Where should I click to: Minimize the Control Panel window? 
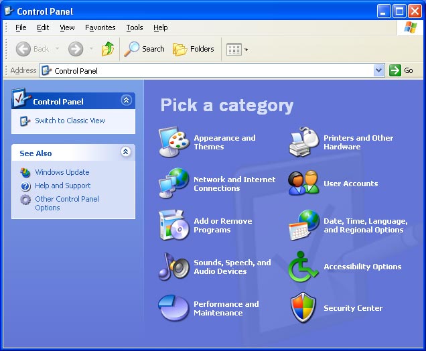383,11
